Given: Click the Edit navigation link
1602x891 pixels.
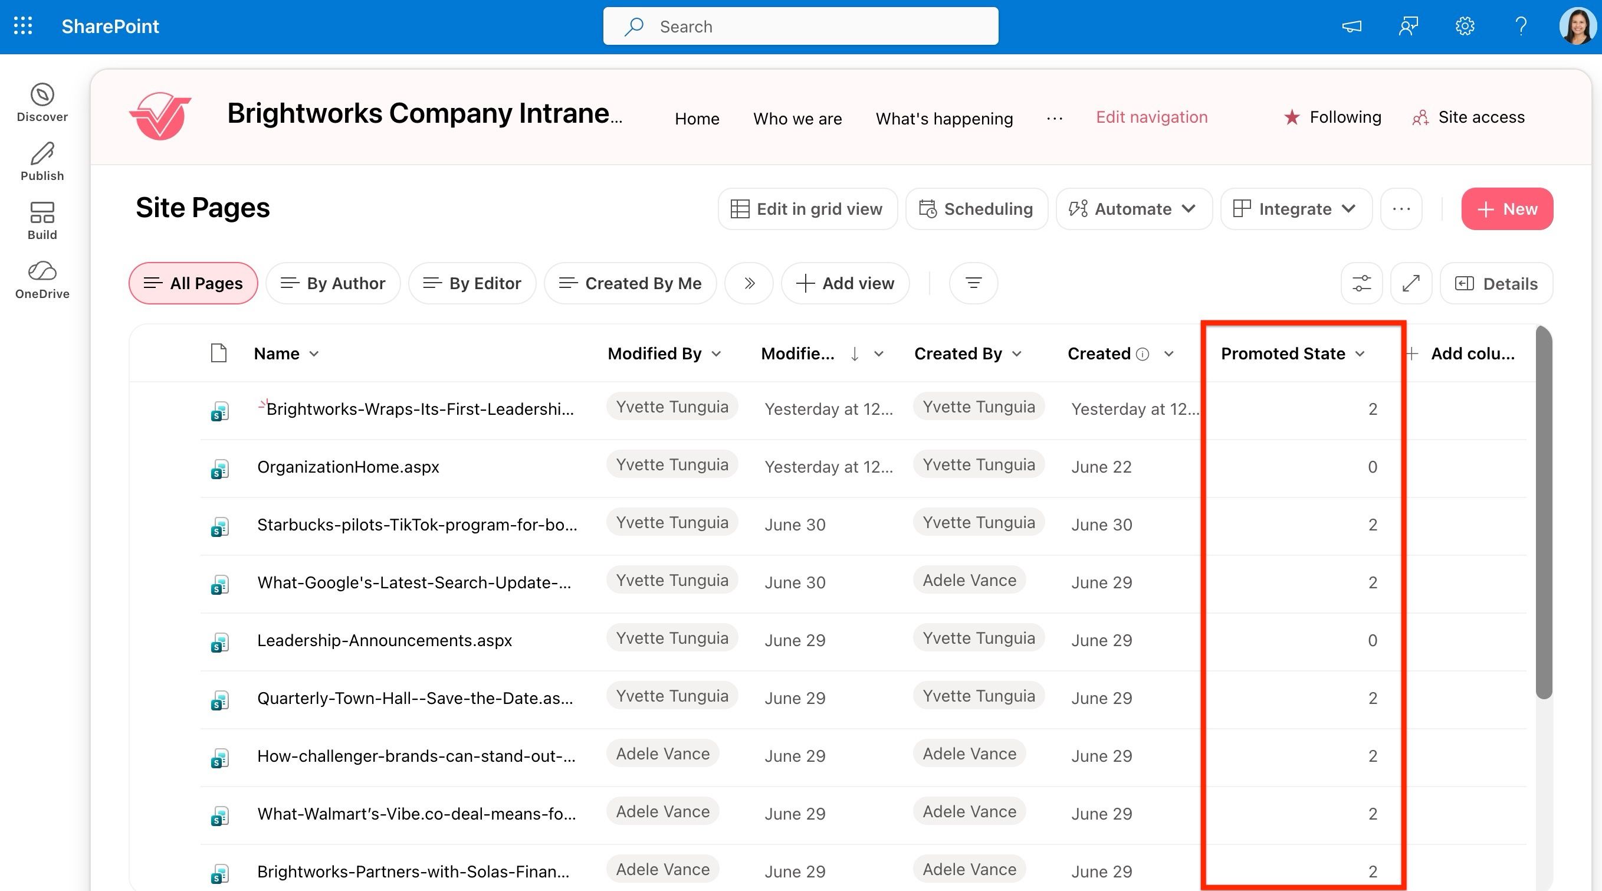Looking at the screenshot, I should (x=1151, y=117).
